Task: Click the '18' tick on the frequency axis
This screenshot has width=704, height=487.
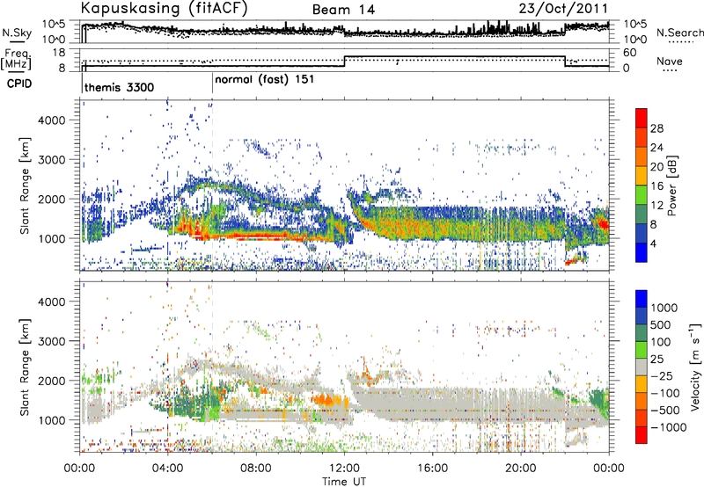Action: coord(59,53)
